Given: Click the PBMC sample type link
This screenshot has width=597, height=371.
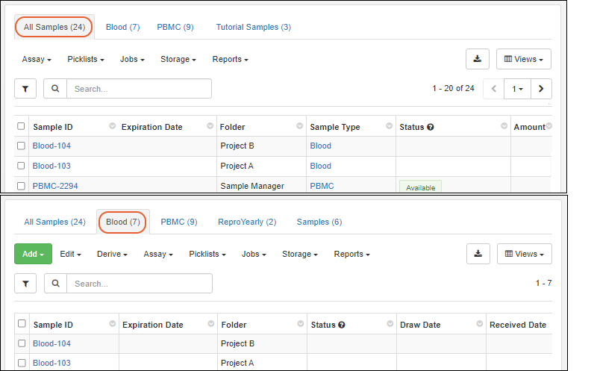Looking at the screenshot, I should [x=322, y=186].
